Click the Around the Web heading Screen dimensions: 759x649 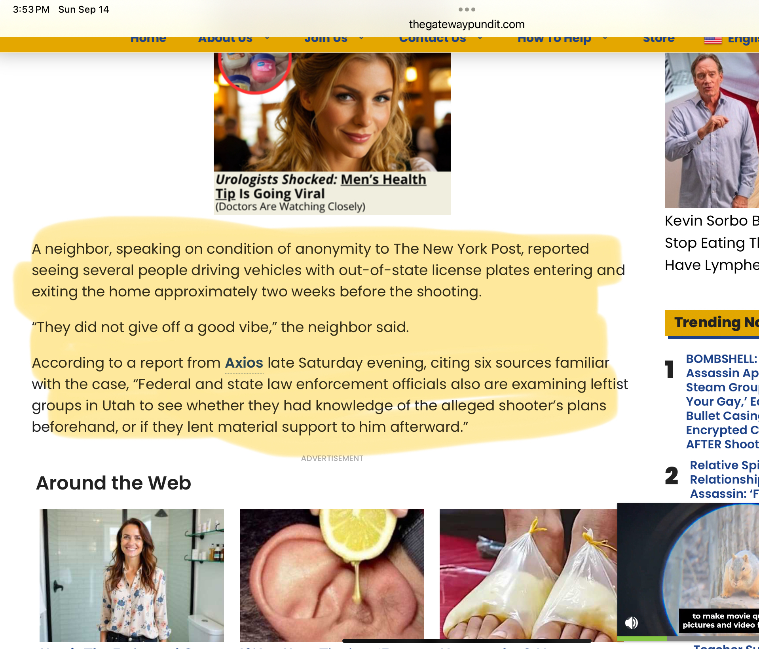(x=114, y=483)
